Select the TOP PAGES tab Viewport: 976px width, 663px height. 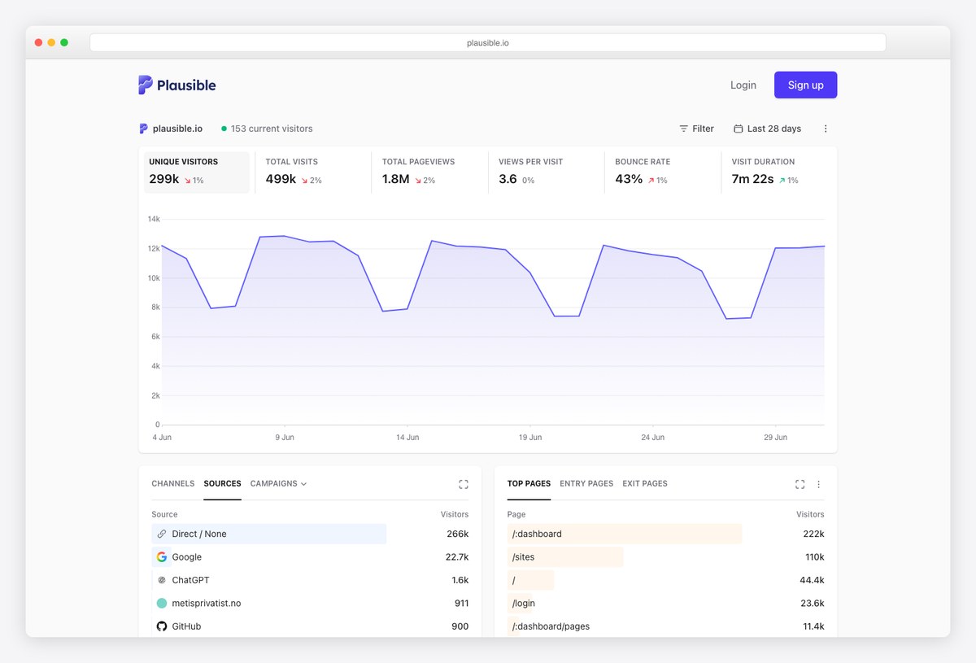[x=529, y=483]
